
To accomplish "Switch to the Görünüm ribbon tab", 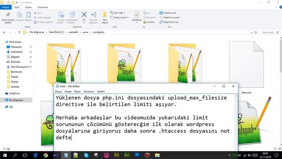I will [43, 7].
